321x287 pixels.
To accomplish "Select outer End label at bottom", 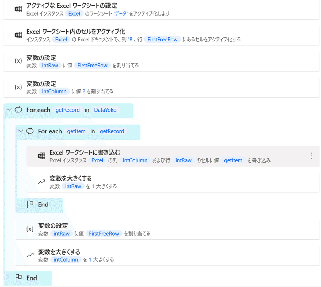I will (32, 278).
